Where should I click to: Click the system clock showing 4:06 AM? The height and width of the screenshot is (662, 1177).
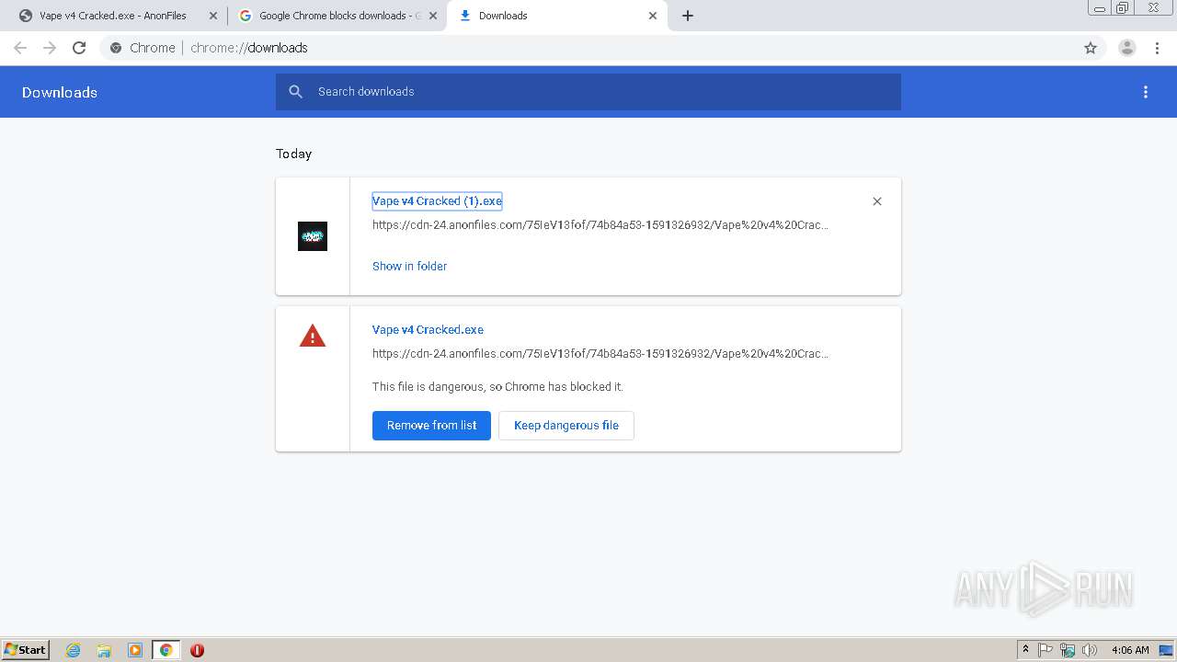pos(1130,650)
